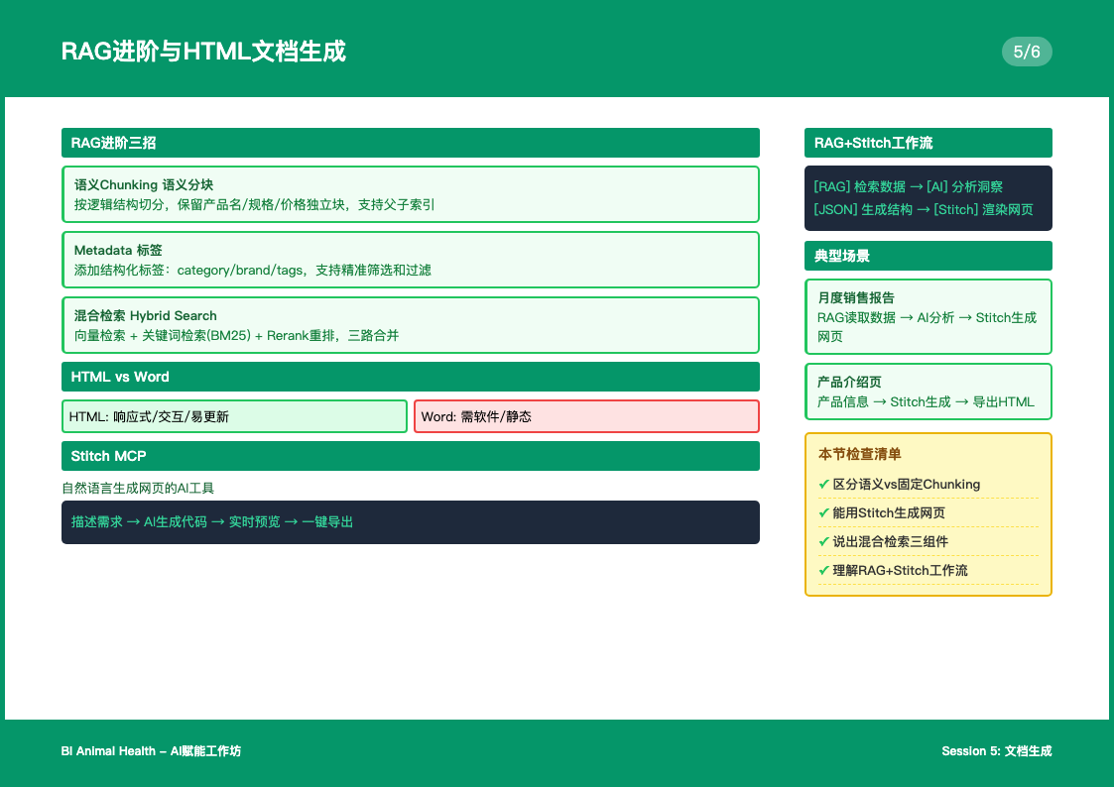Click the red Word 需软件 comparison box
Viewport: 1114px width, 787px height.
(x=586, y=416)
